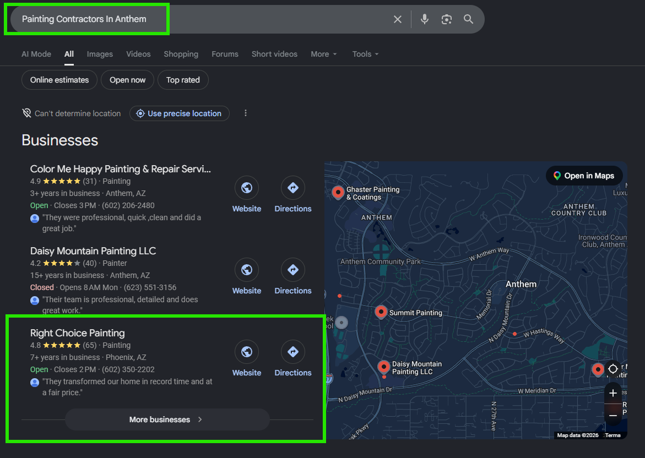This screenshot has width=645, height=458.
Task: Select Daisy Mountain Painting LLC map pin
Action: click(383, 366)
